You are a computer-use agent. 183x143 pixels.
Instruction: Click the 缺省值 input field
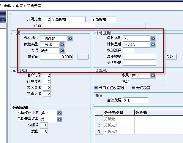pyautogui.click(x=56, y=57)
